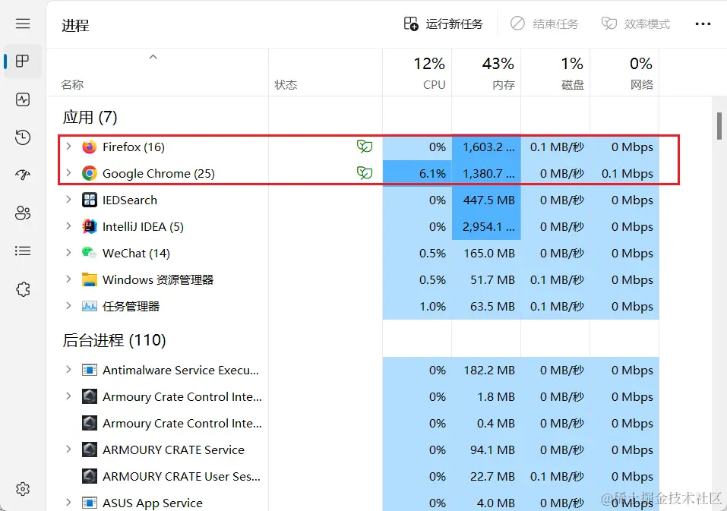Click Chrome efficiency mode leaf icon
Viewport: 727px width, 511px height.
tap(365, 173)
